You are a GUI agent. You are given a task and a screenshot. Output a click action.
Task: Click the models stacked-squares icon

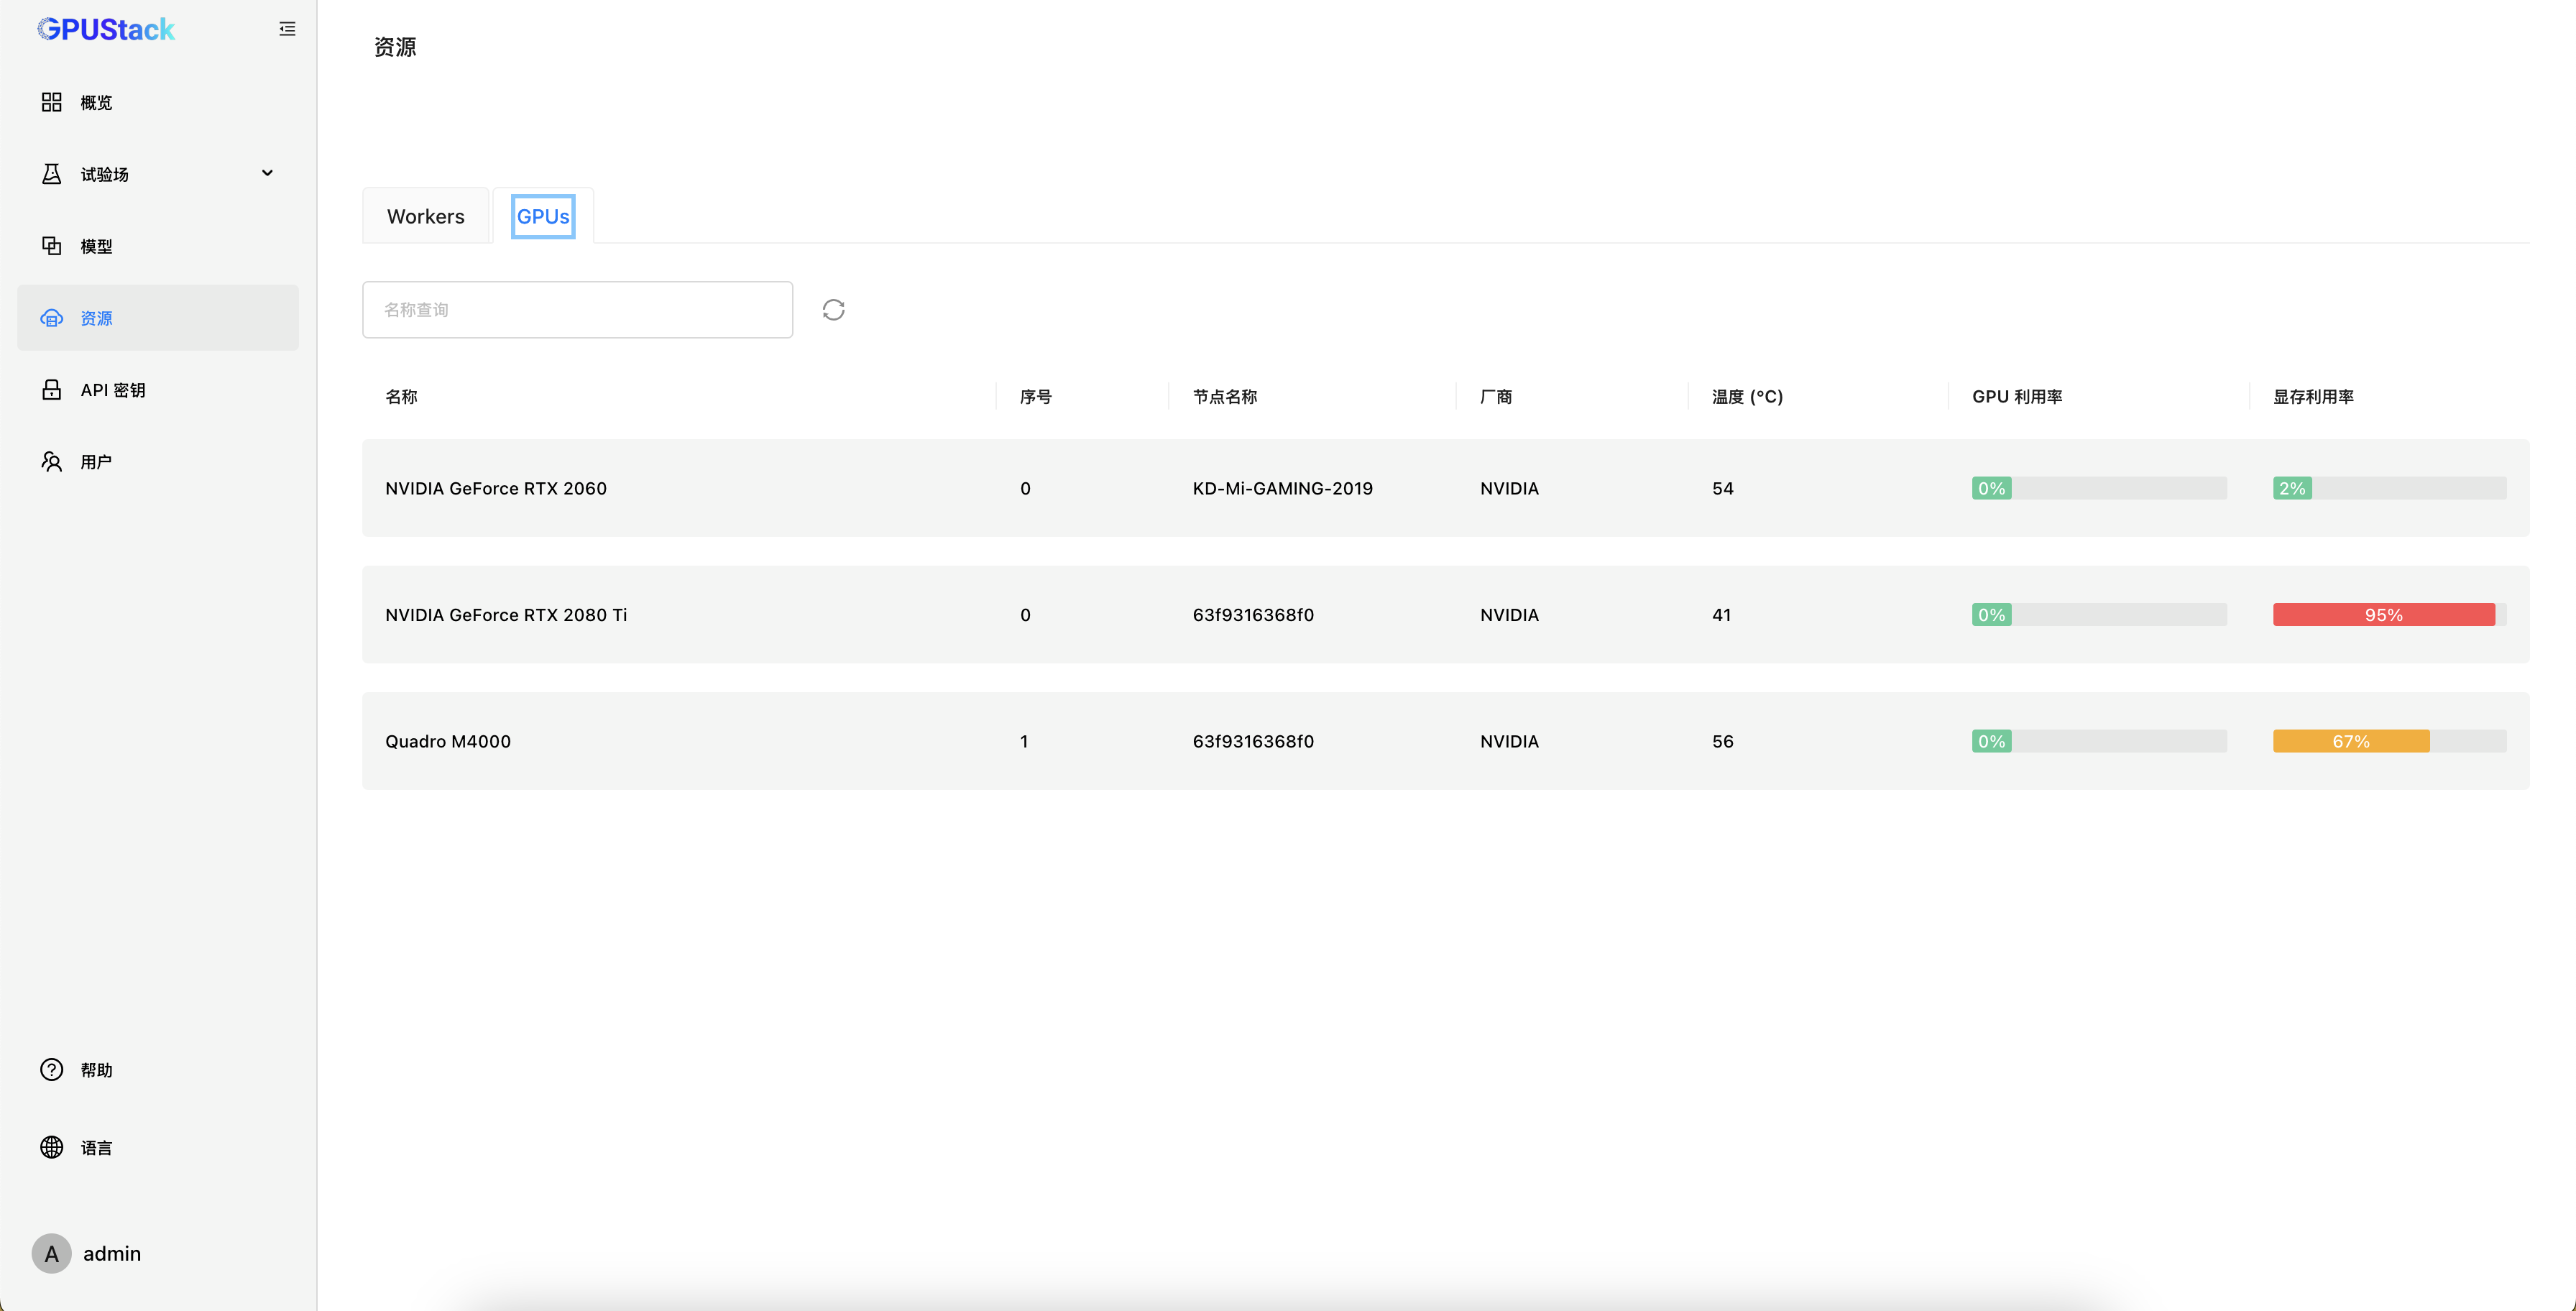point(51,246)
